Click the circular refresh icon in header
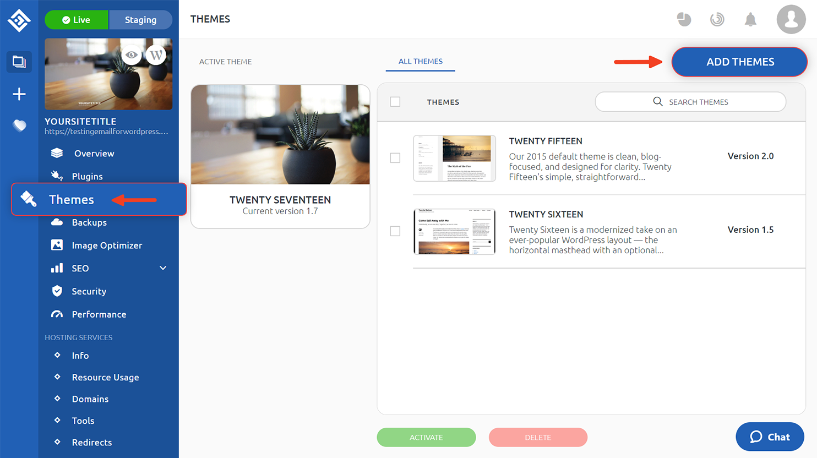 (717, 19)
